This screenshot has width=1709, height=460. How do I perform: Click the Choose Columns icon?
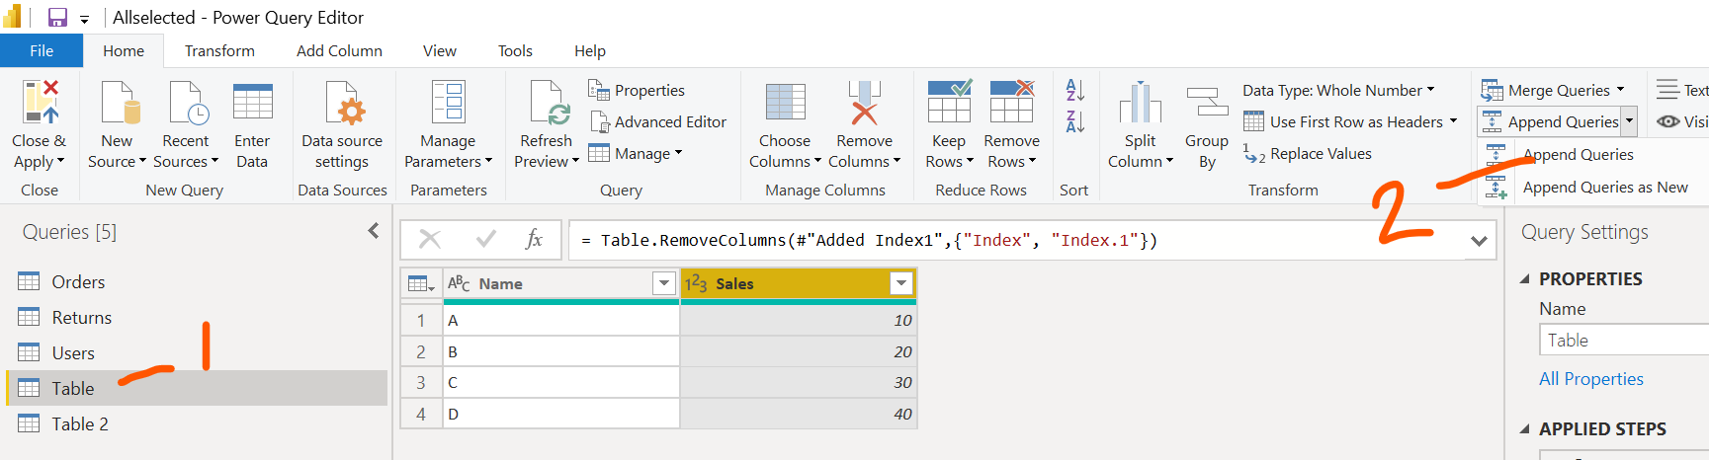pyautogui.click(x=786, y=102)
